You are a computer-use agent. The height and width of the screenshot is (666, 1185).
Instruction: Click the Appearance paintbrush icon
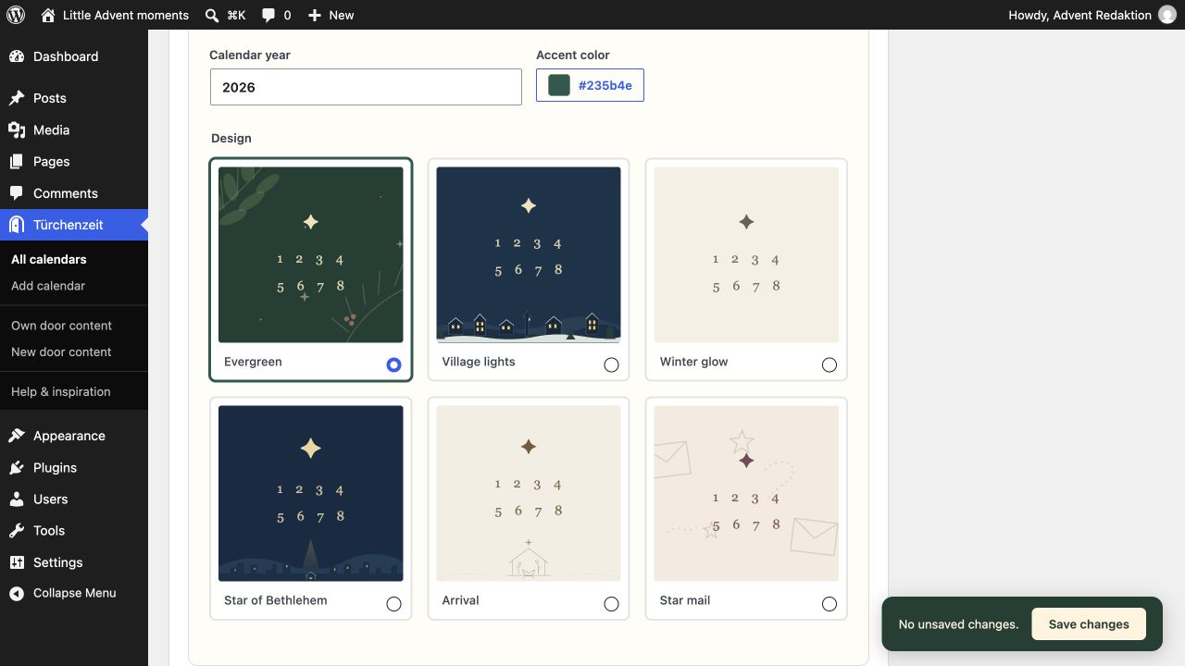[17, 436]
